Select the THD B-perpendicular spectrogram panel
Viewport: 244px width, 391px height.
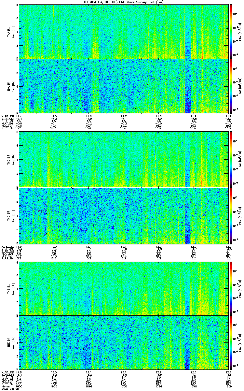pos(124,160)
